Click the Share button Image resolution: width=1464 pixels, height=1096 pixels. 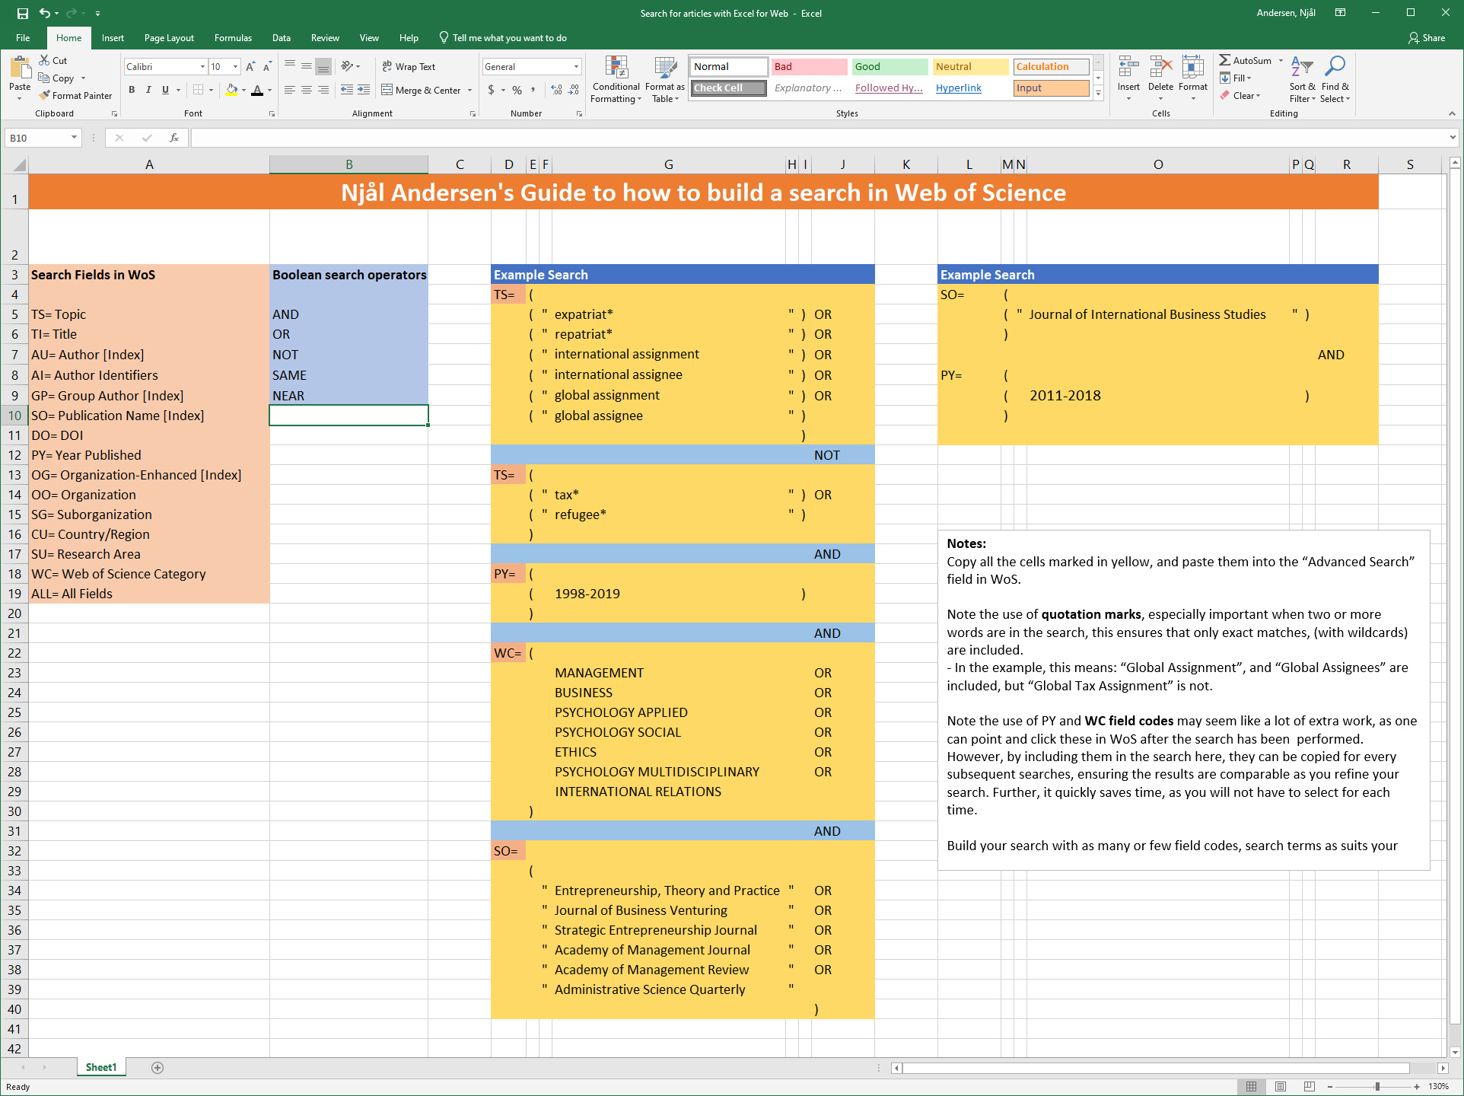1427,38
